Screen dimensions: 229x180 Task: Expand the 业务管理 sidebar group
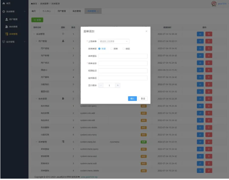pyautogui.click(x=14, y=42)
